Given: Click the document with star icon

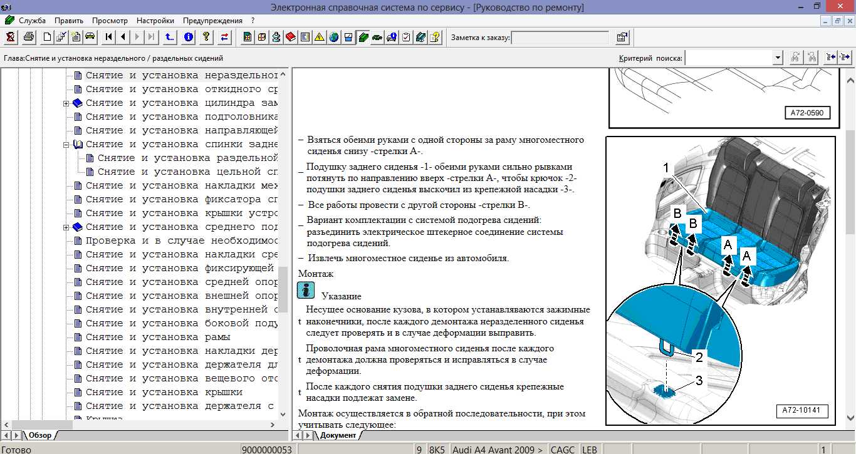Looking at the screenshot, I should (x=76, y=37).
